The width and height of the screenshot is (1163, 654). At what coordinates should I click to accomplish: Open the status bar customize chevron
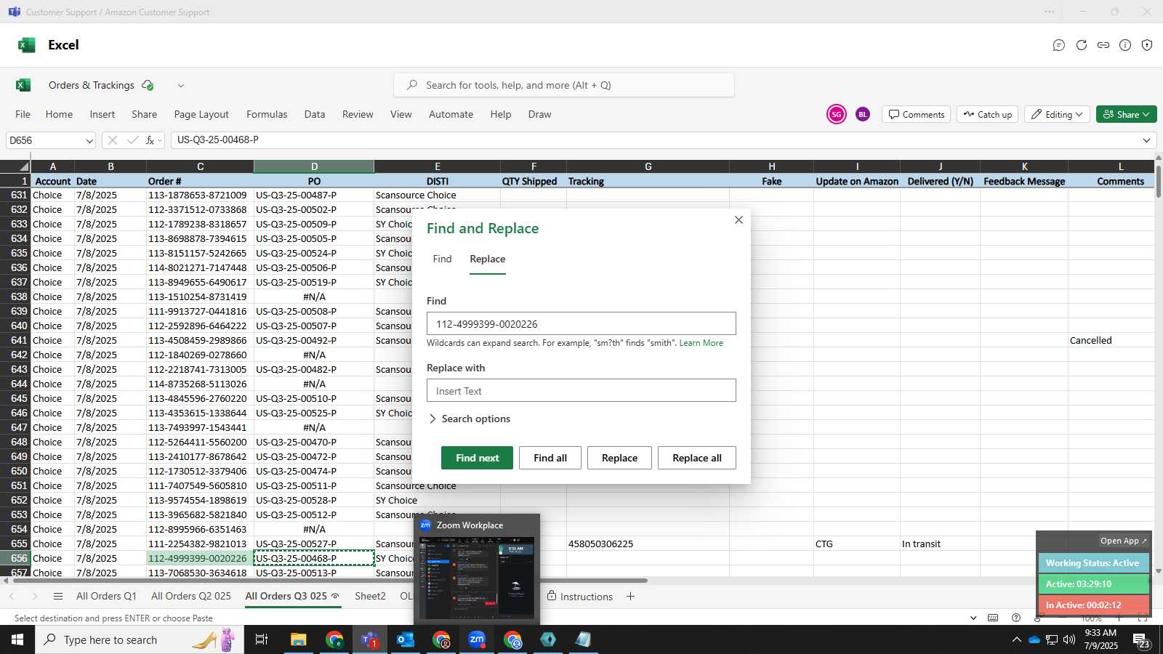973,618
